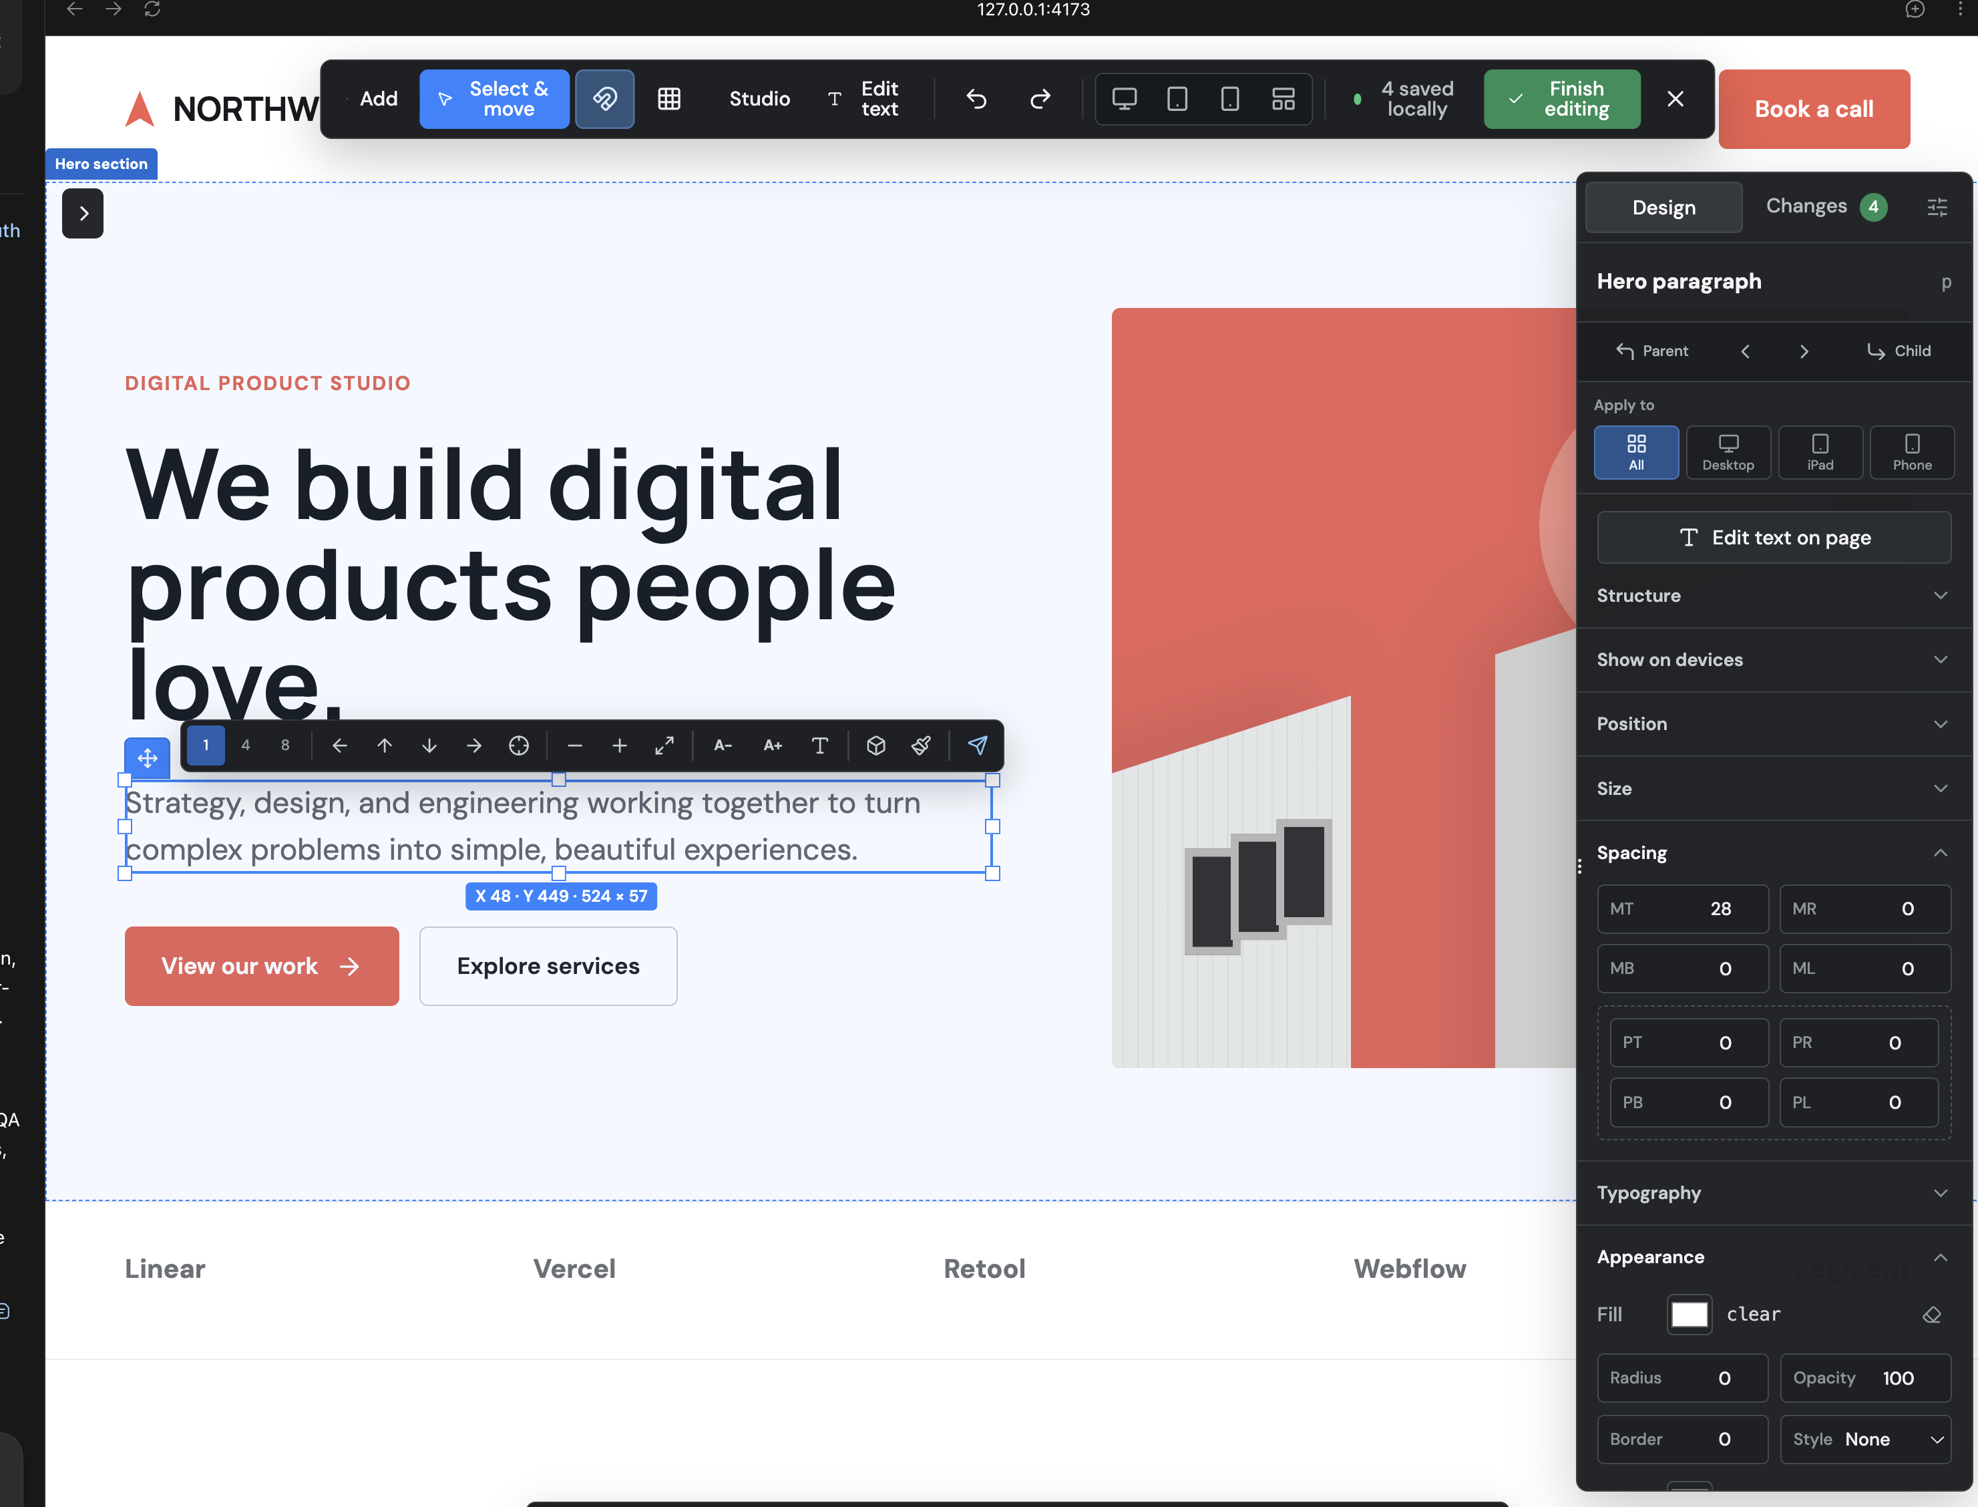
Task: Collapse the Appearance section
Action: (1773, 1257)
